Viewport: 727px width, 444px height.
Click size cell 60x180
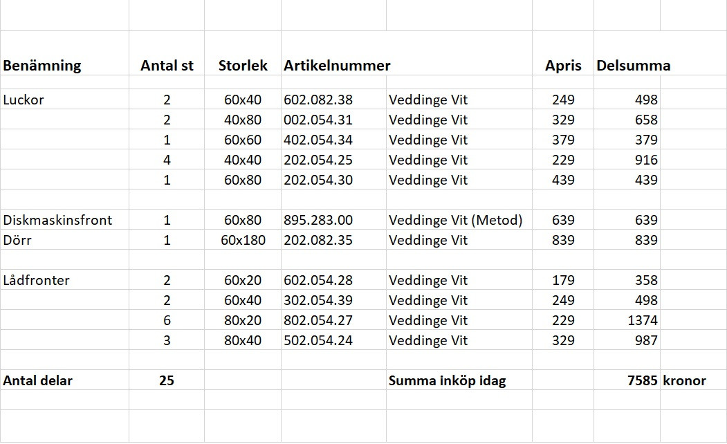(243, 239)
